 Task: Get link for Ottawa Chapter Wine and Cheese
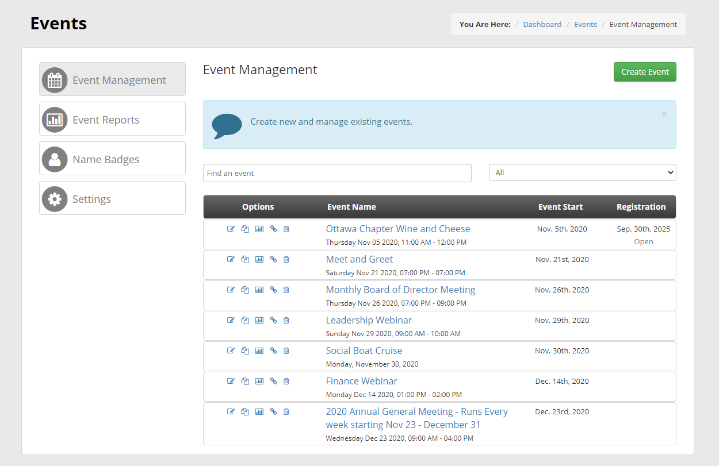[273, 229]
